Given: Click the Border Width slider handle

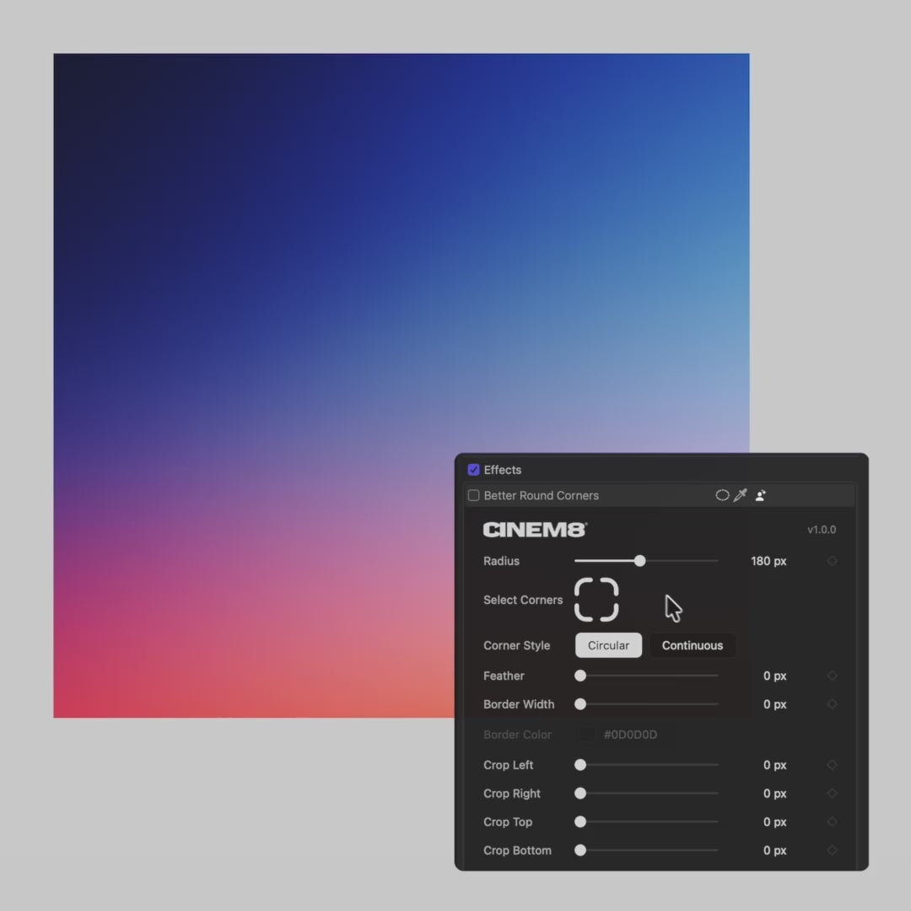Looking at the screenshot, I should 579,703.
